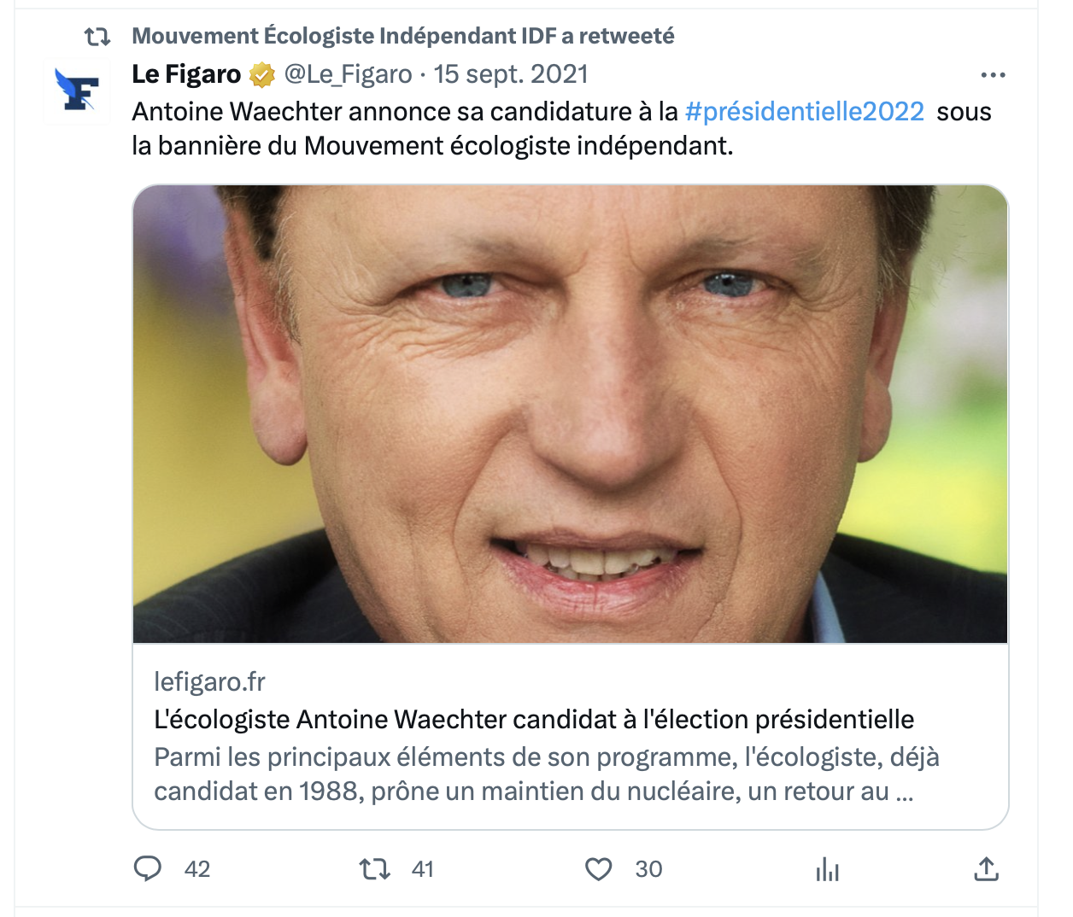Viewport: 1073px width, 917px height.
Task: Retweet this post via the arrows icon
Action: point(374,869)
